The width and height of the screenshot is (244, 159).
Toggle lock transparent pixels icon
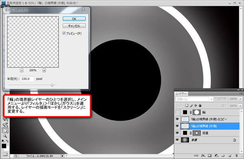click(x=187, y=106)
